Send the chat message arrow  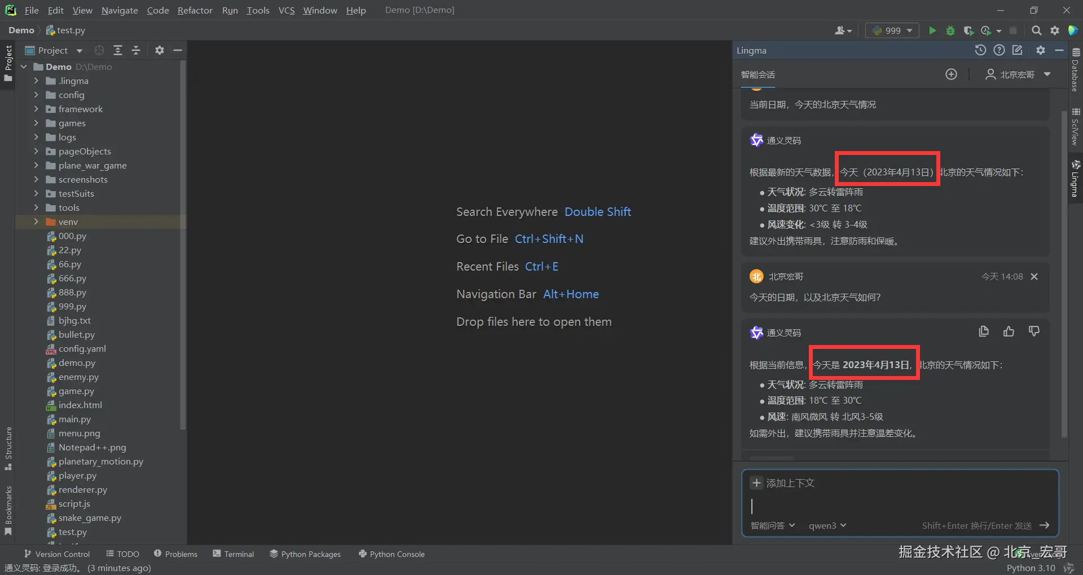(1045, 525)
